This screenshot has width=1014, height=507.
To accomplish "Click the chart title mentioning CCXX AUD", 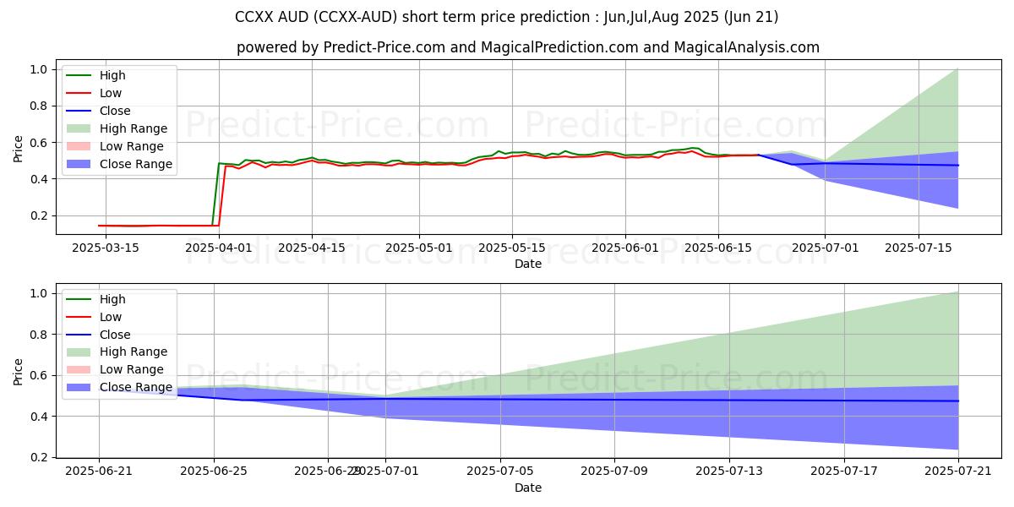I will tap(506, 17).
